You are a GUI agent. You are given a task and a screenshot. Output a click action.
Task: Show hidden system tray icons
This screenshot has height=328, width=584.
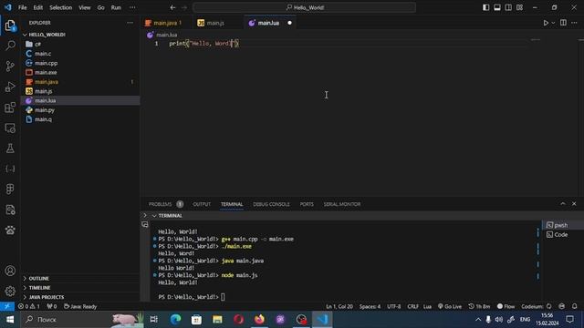(x=478, y=320)
